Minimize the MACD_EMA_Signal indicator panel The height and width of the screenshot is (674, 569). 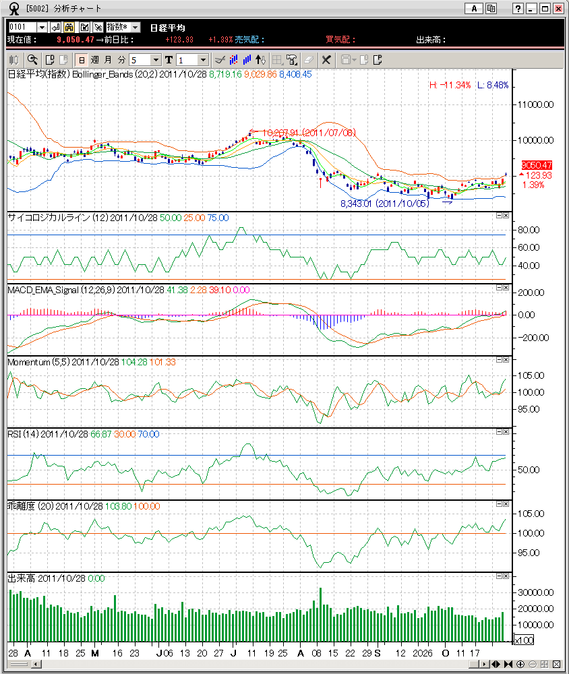tap(498, 288)
